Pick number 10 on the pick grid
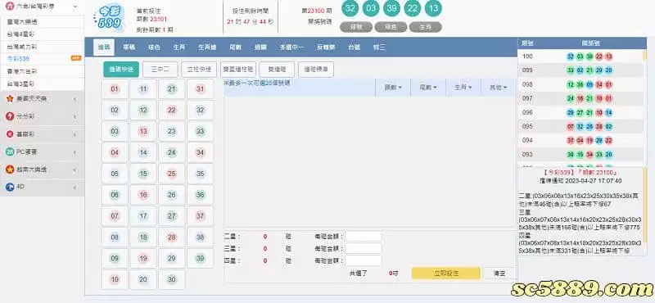The width and height of the screenshot is (655, 303). [x=115, y=279]
